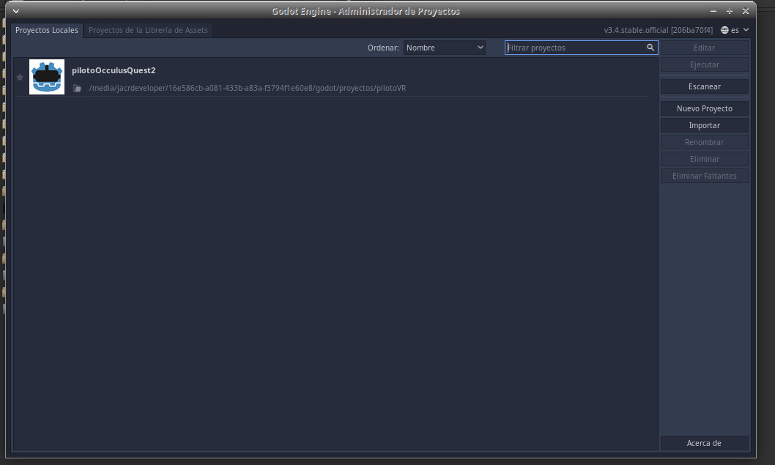Click the magnifier icon in the project filter
This screenshot has height=465, width=775.
(650, 48)
